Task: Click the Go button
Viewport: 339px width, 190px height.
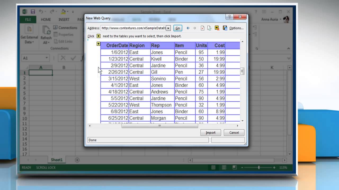Action: point(178,28)
